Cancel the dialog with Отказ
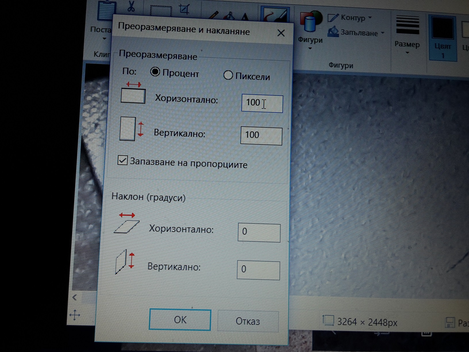The height and width of the screenshot is (352, 469). click(248, 321)
